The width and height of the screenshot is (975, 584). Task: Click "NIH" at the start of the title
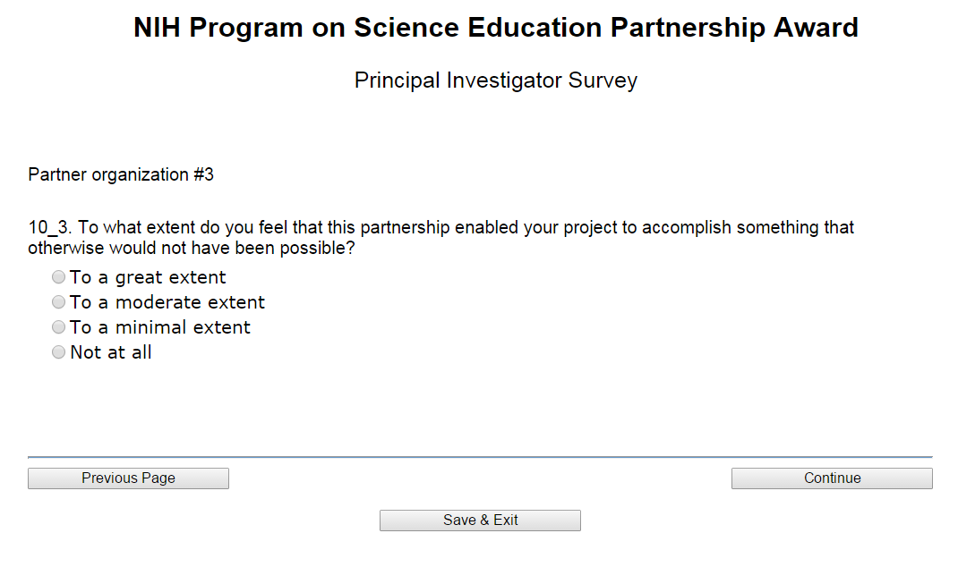tap(158, 28)
